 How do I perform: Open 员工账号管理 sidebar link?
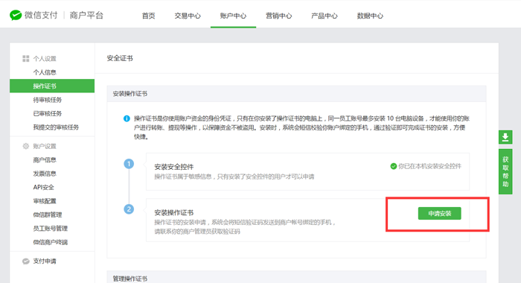coord(50,228)
